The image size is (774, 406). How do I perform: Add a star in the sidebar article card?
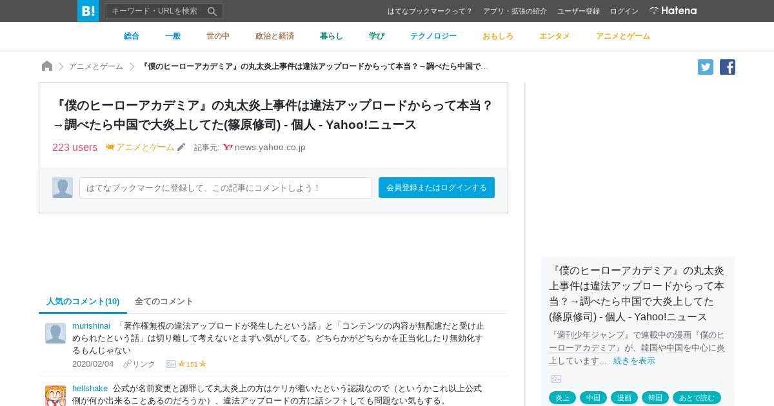tap(556, 379)
